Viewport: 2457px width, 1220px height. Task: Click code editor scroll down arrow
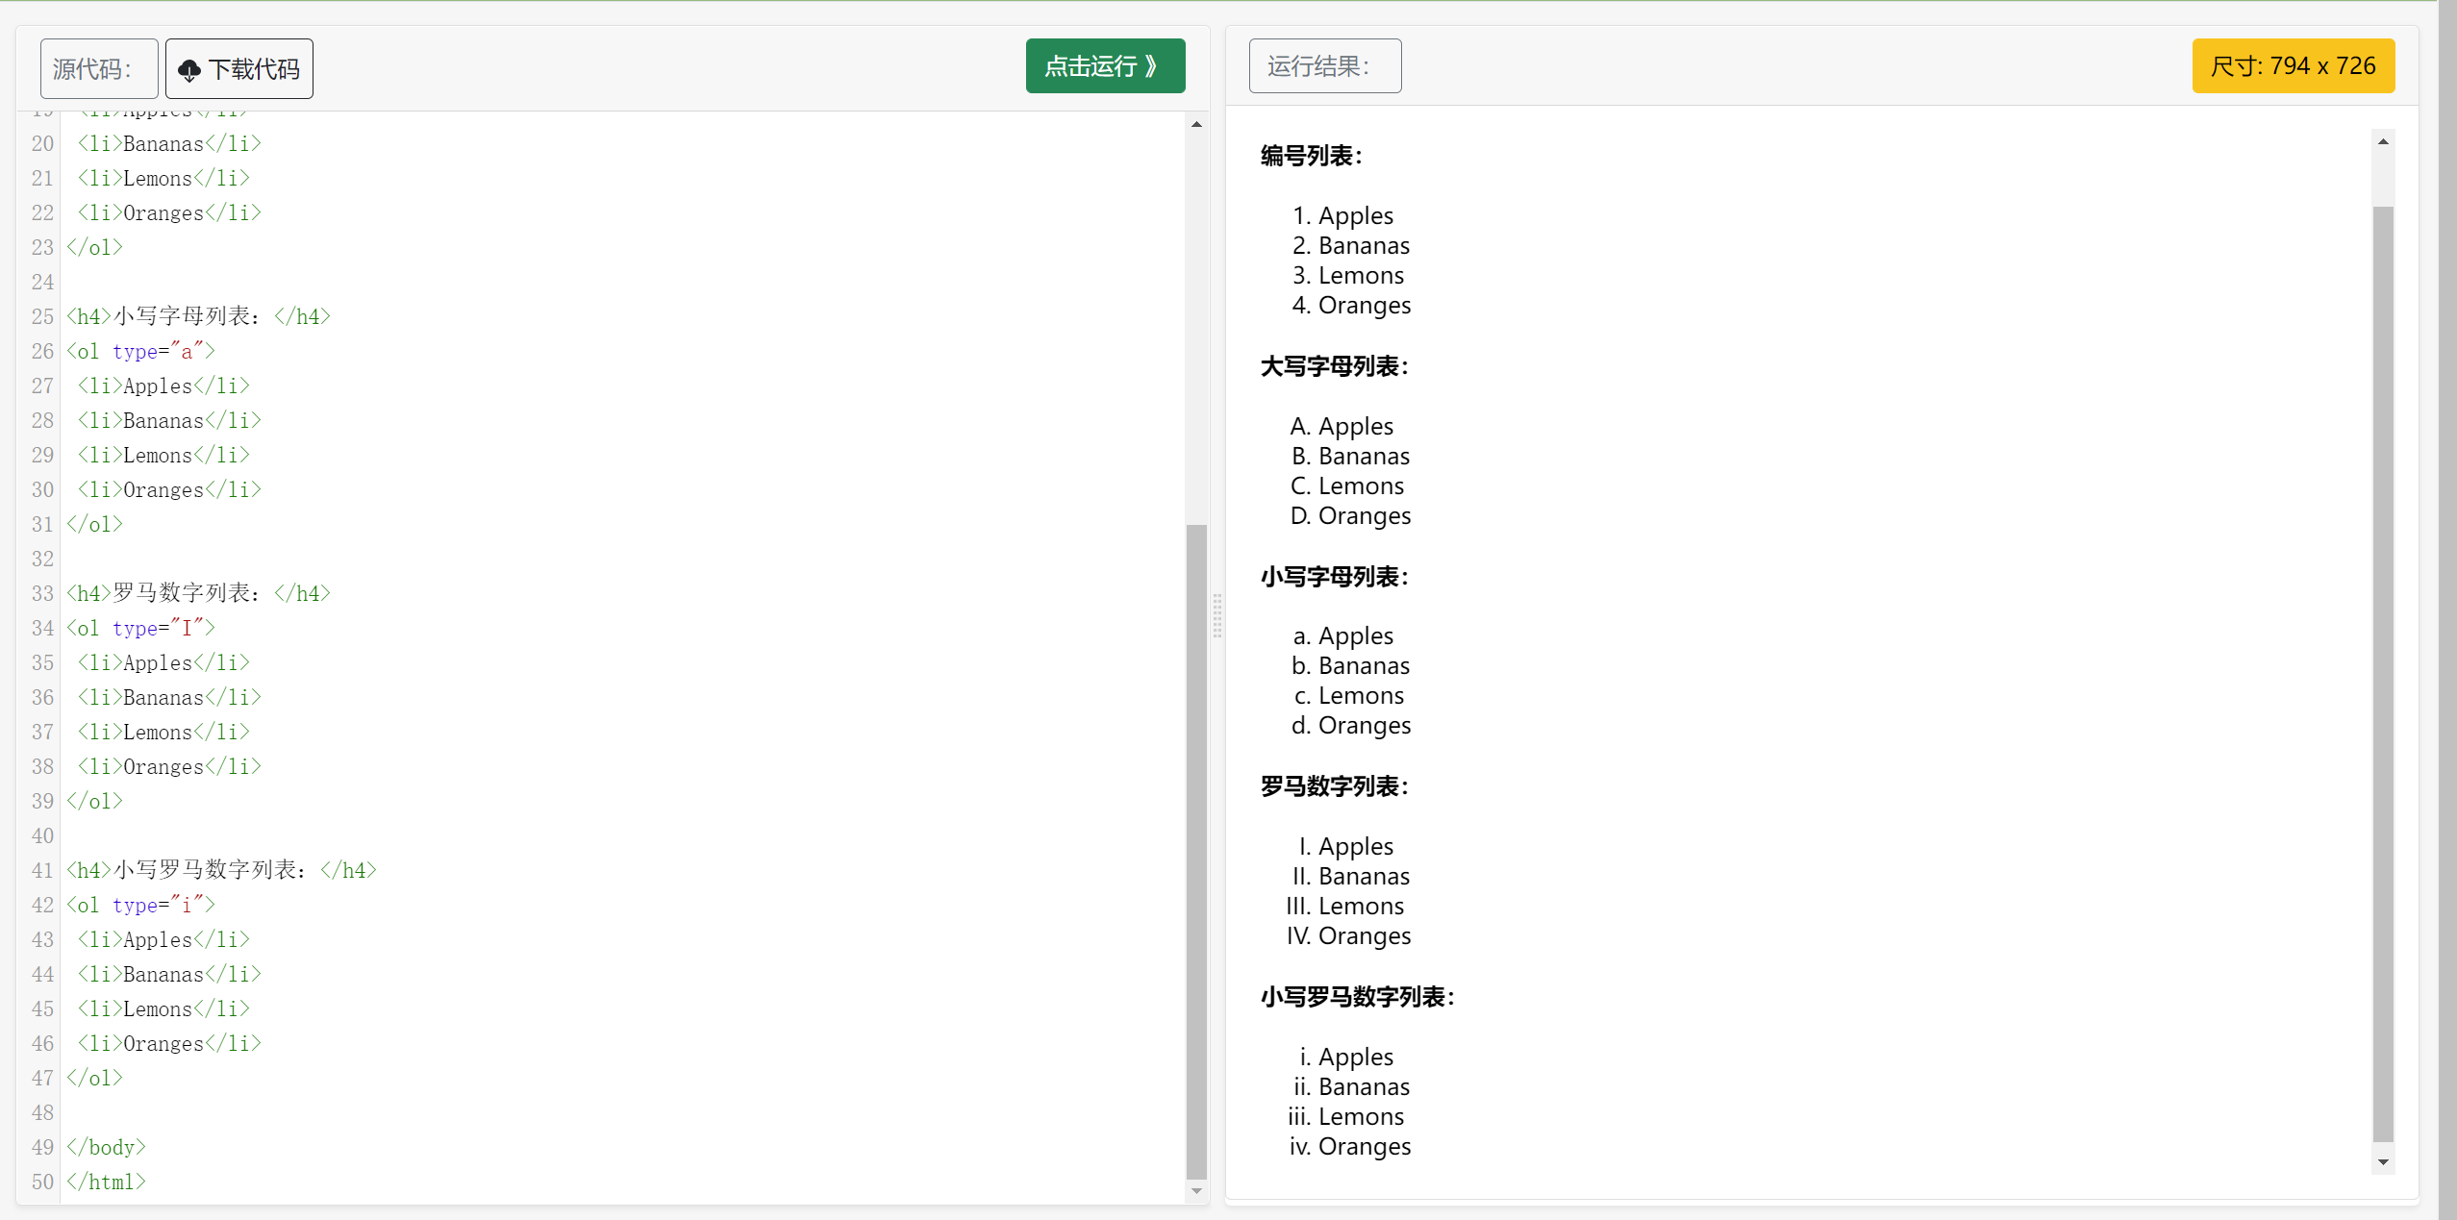pos(1196,1191)
